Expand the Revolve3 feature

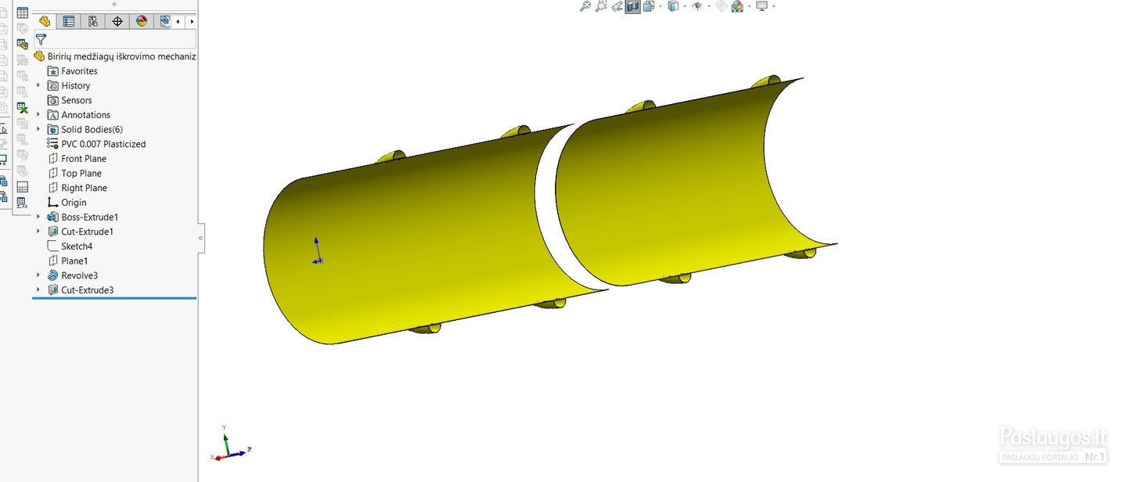(38, 275)
